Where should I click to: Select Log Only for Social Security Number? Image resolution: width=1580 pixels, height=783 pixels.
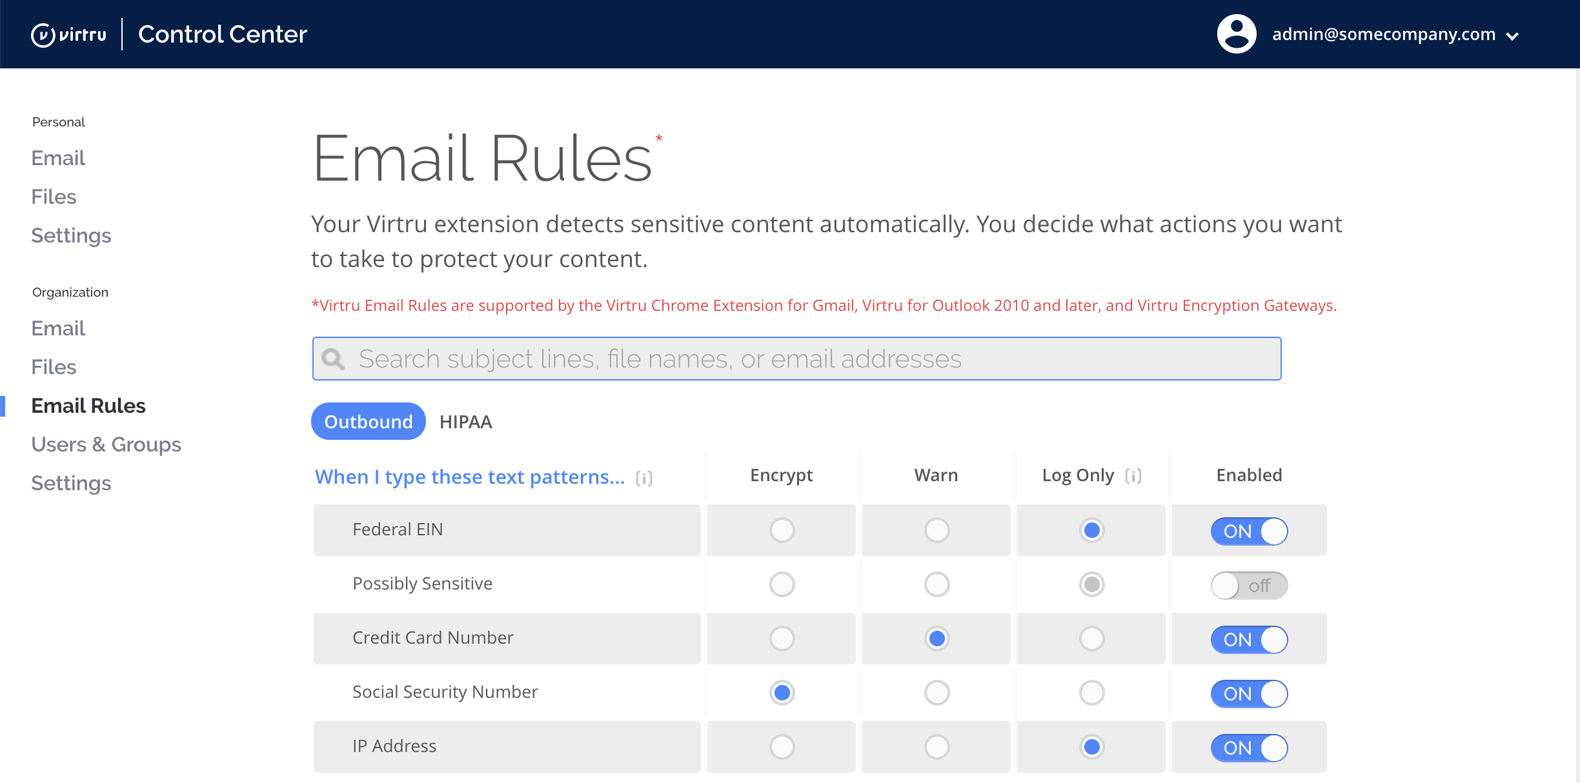click(x=1091, y=693)
